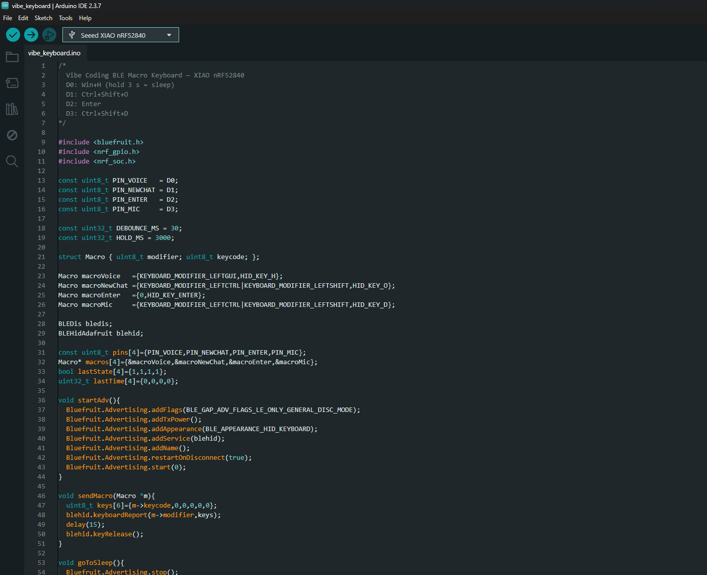Viewport: 707px width, 575px height.
Task: Open the Help menu
Action: [85, 18]
